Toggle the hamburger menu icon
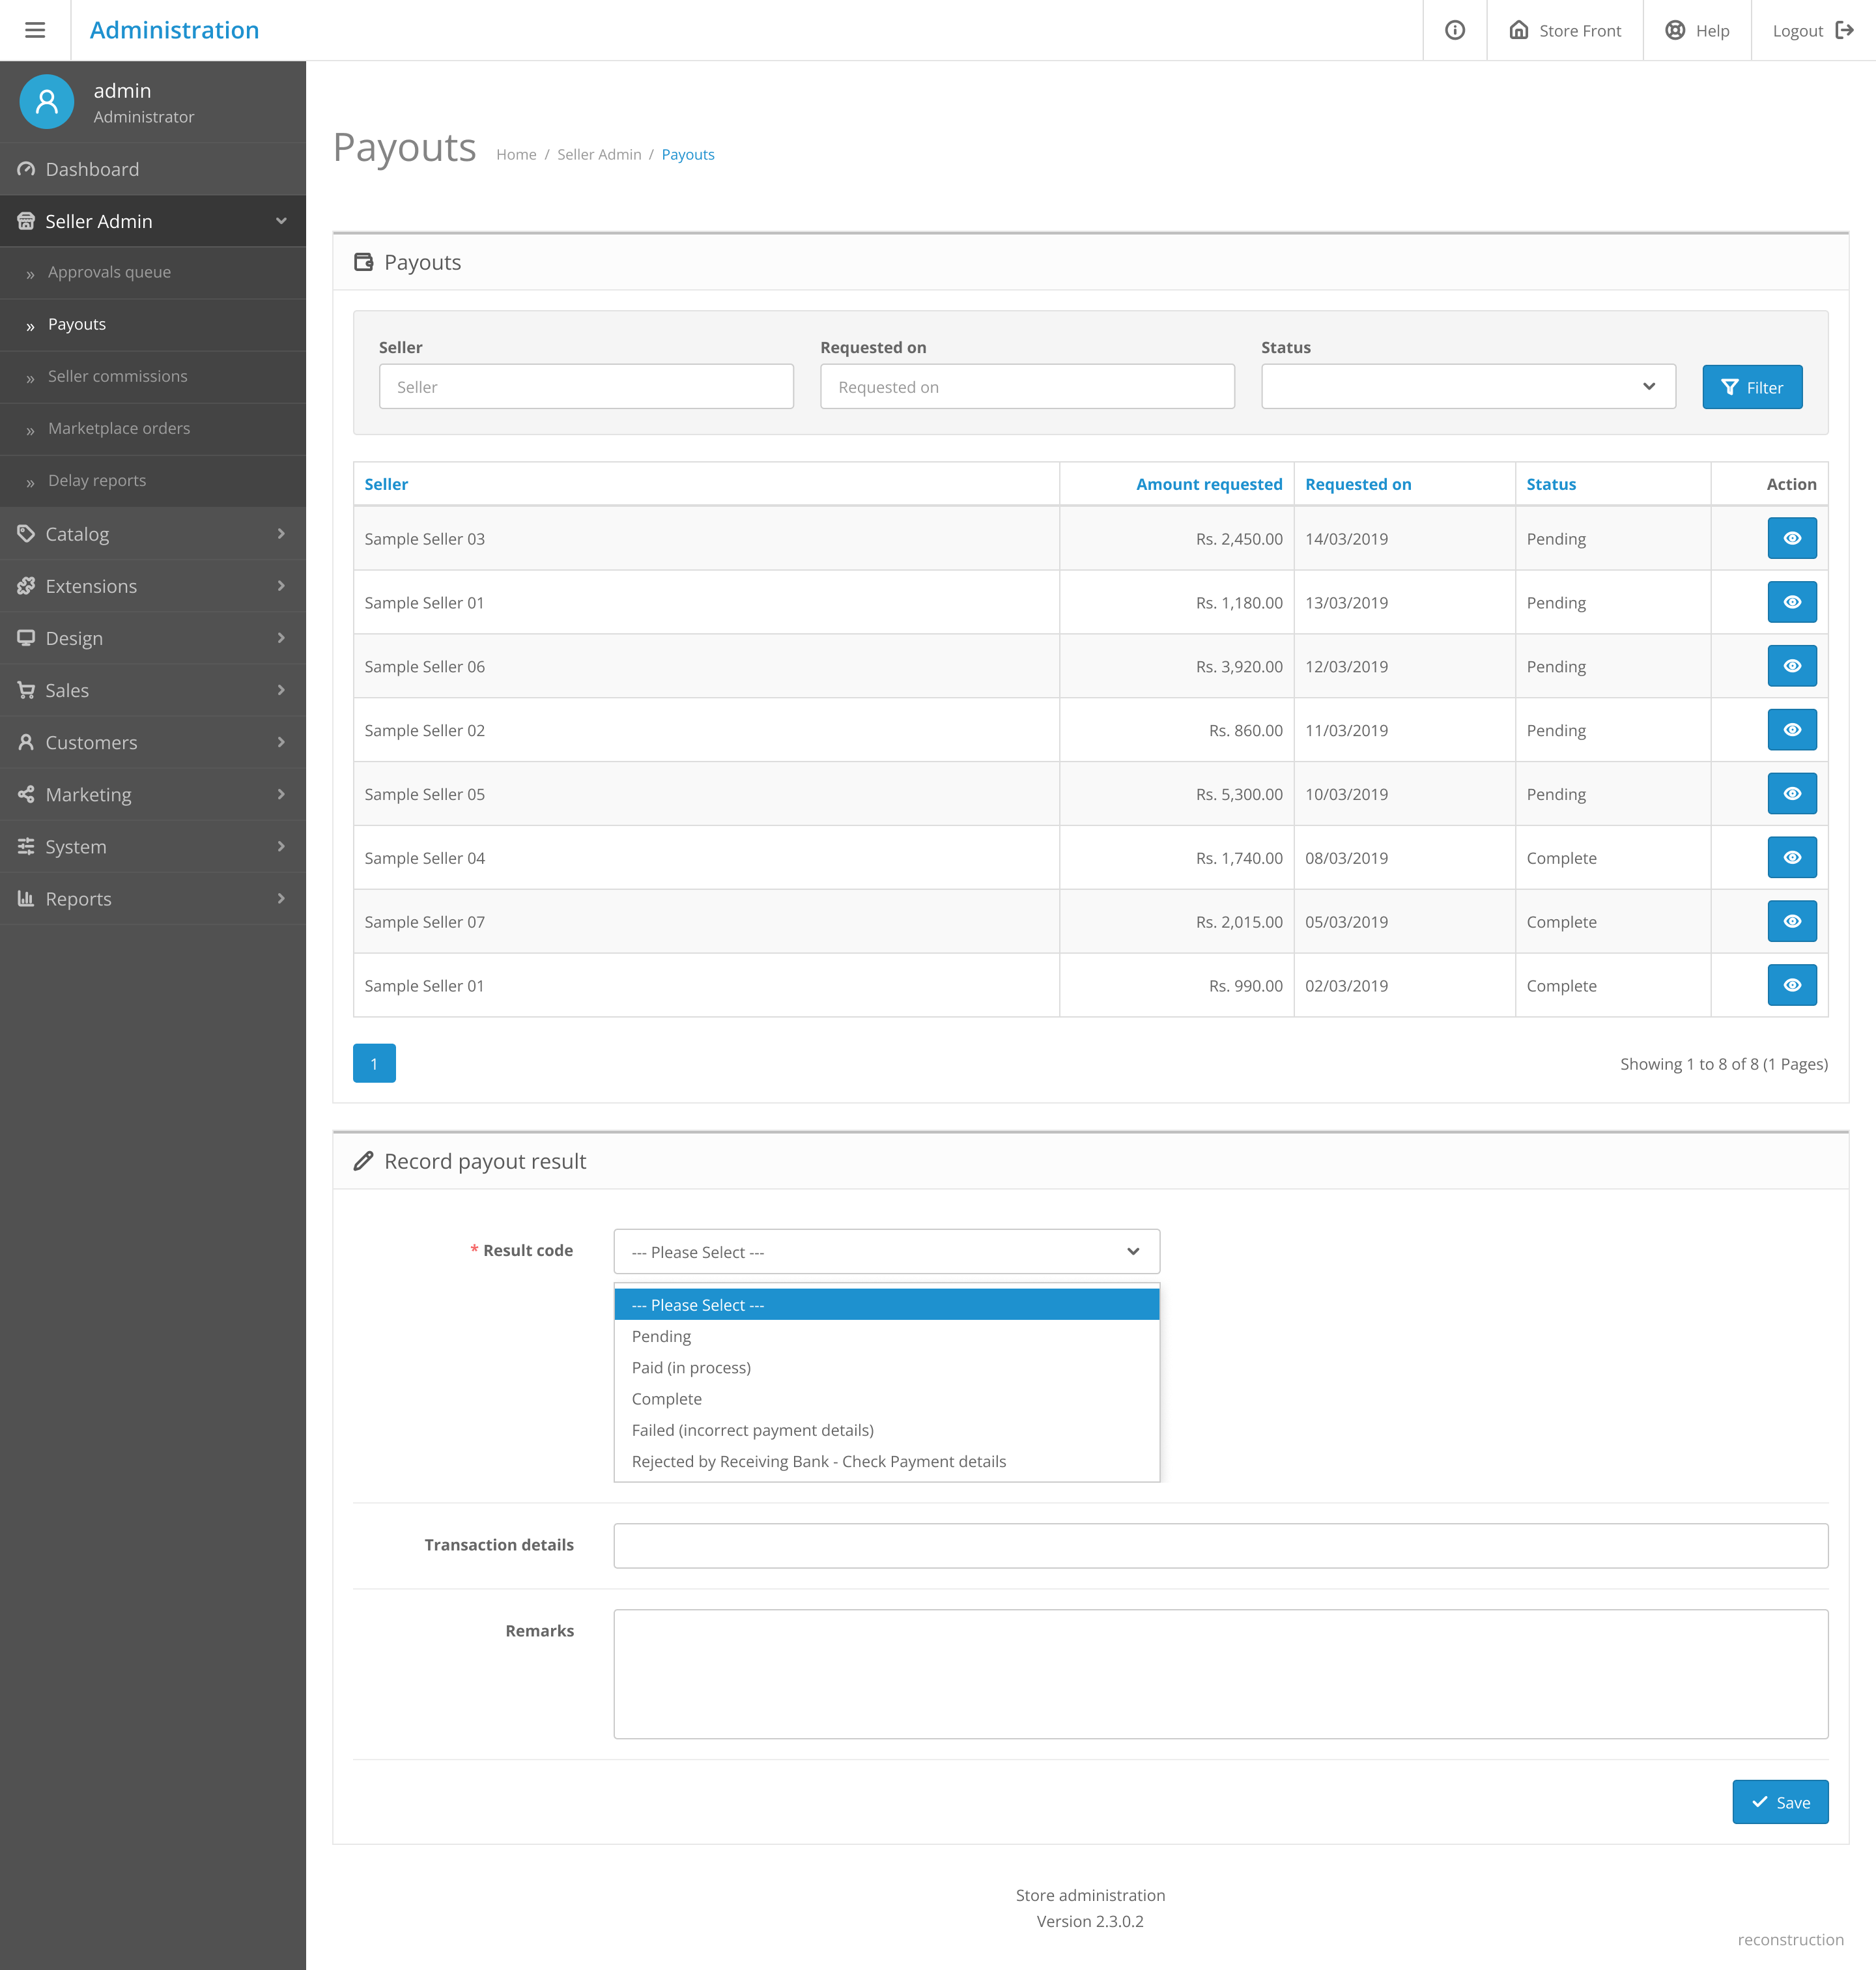1876x1970 pixels. (x=35, y=30)
